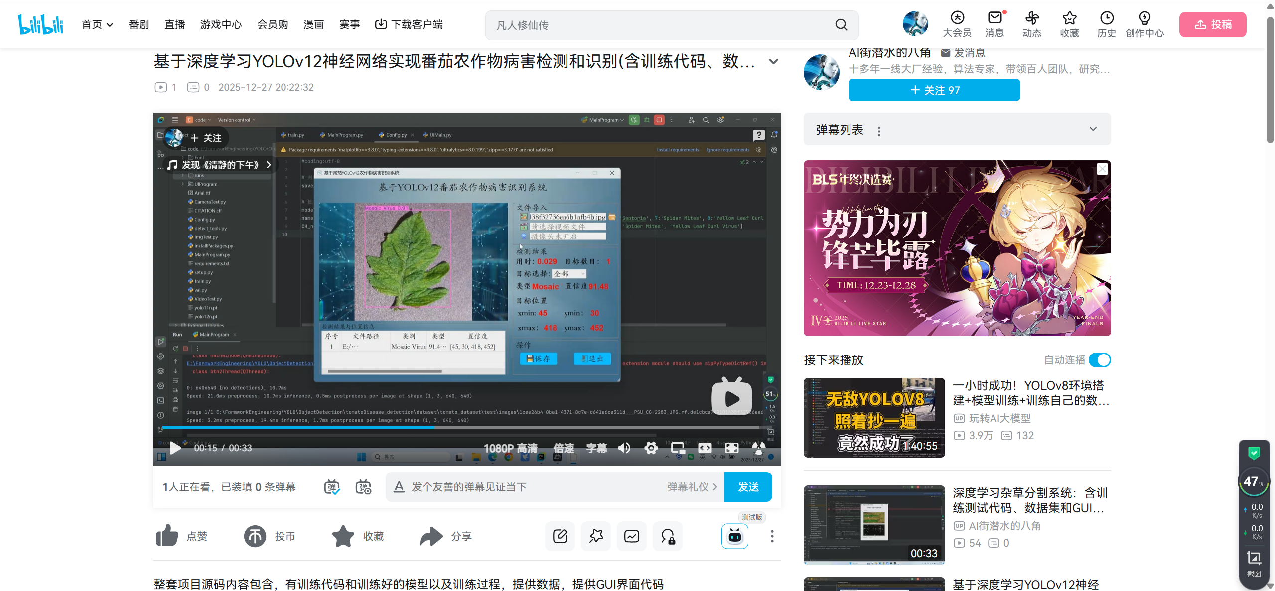This screenshot has height=591, width=1275.
Task: Click the blue 关注 97 follow button
Action: (x=934, y=90)
